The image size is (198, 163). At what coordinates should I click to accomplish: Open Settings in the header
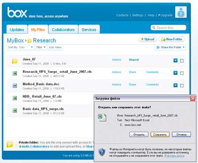[138, 15]
